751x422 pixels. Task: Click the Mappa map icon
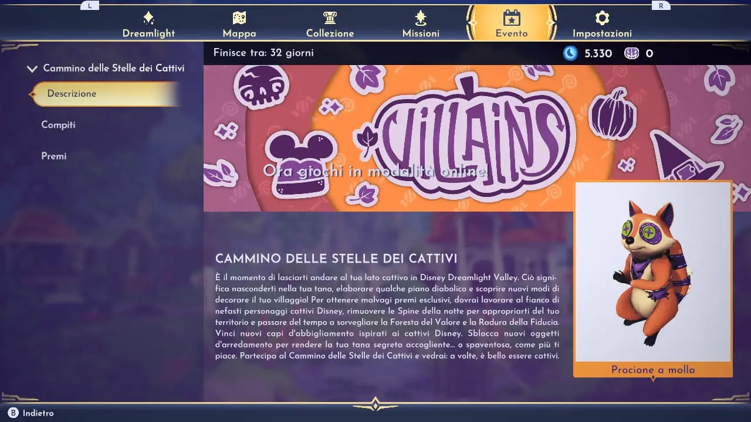tap(239, 18)
